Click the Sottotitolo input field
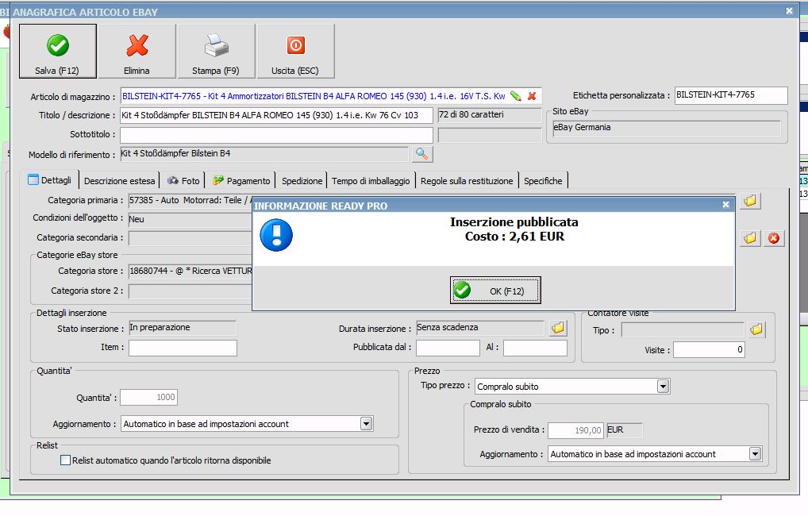The width and height of the screenshot is (808, 516). coord(276,135)
